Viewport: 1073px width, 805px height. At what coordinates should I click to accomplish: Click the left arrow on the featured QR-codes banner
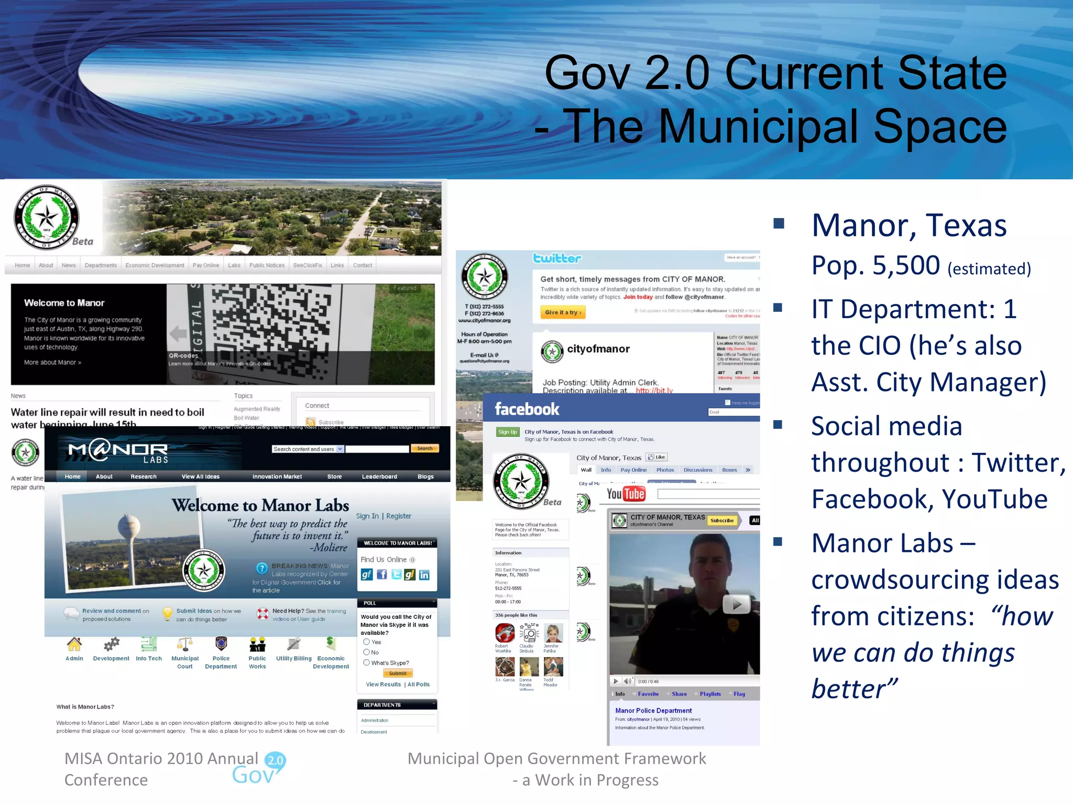178,334
